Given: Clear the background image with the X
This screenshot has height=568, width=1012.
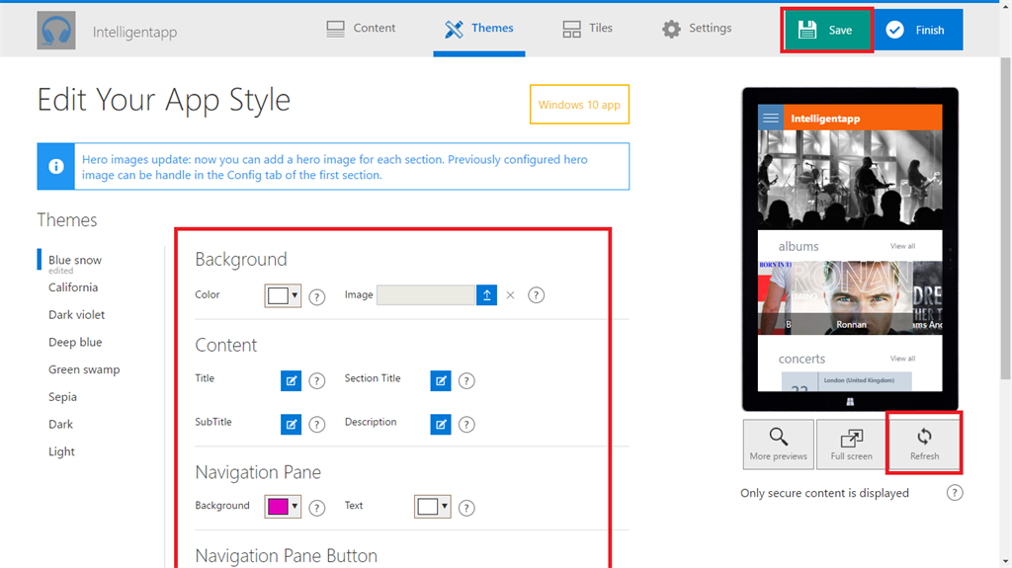Looking at the screenshot, I should (511, 295).
